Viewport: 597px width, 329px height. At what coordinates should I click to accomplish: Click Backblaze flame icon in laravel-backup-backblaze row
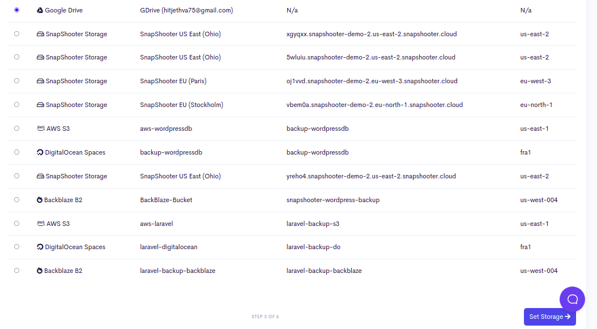(x=40, y=270)
